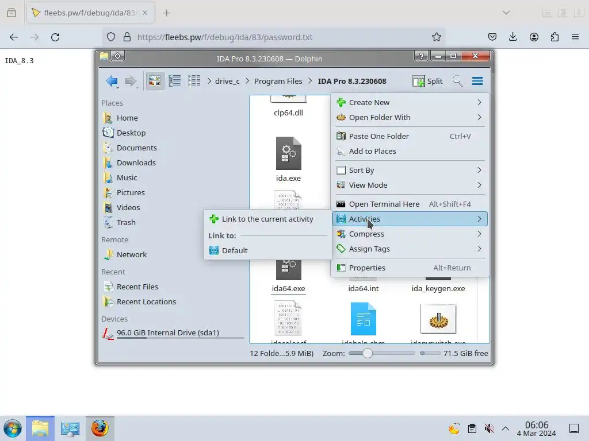Close the fleebs.pw tab
This screenshot has height=441, width=589.
145,13
